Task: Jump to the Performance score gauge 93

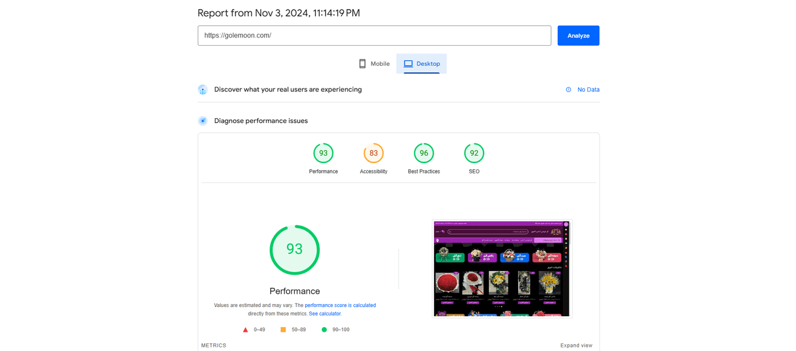Action: click(323, 153)
